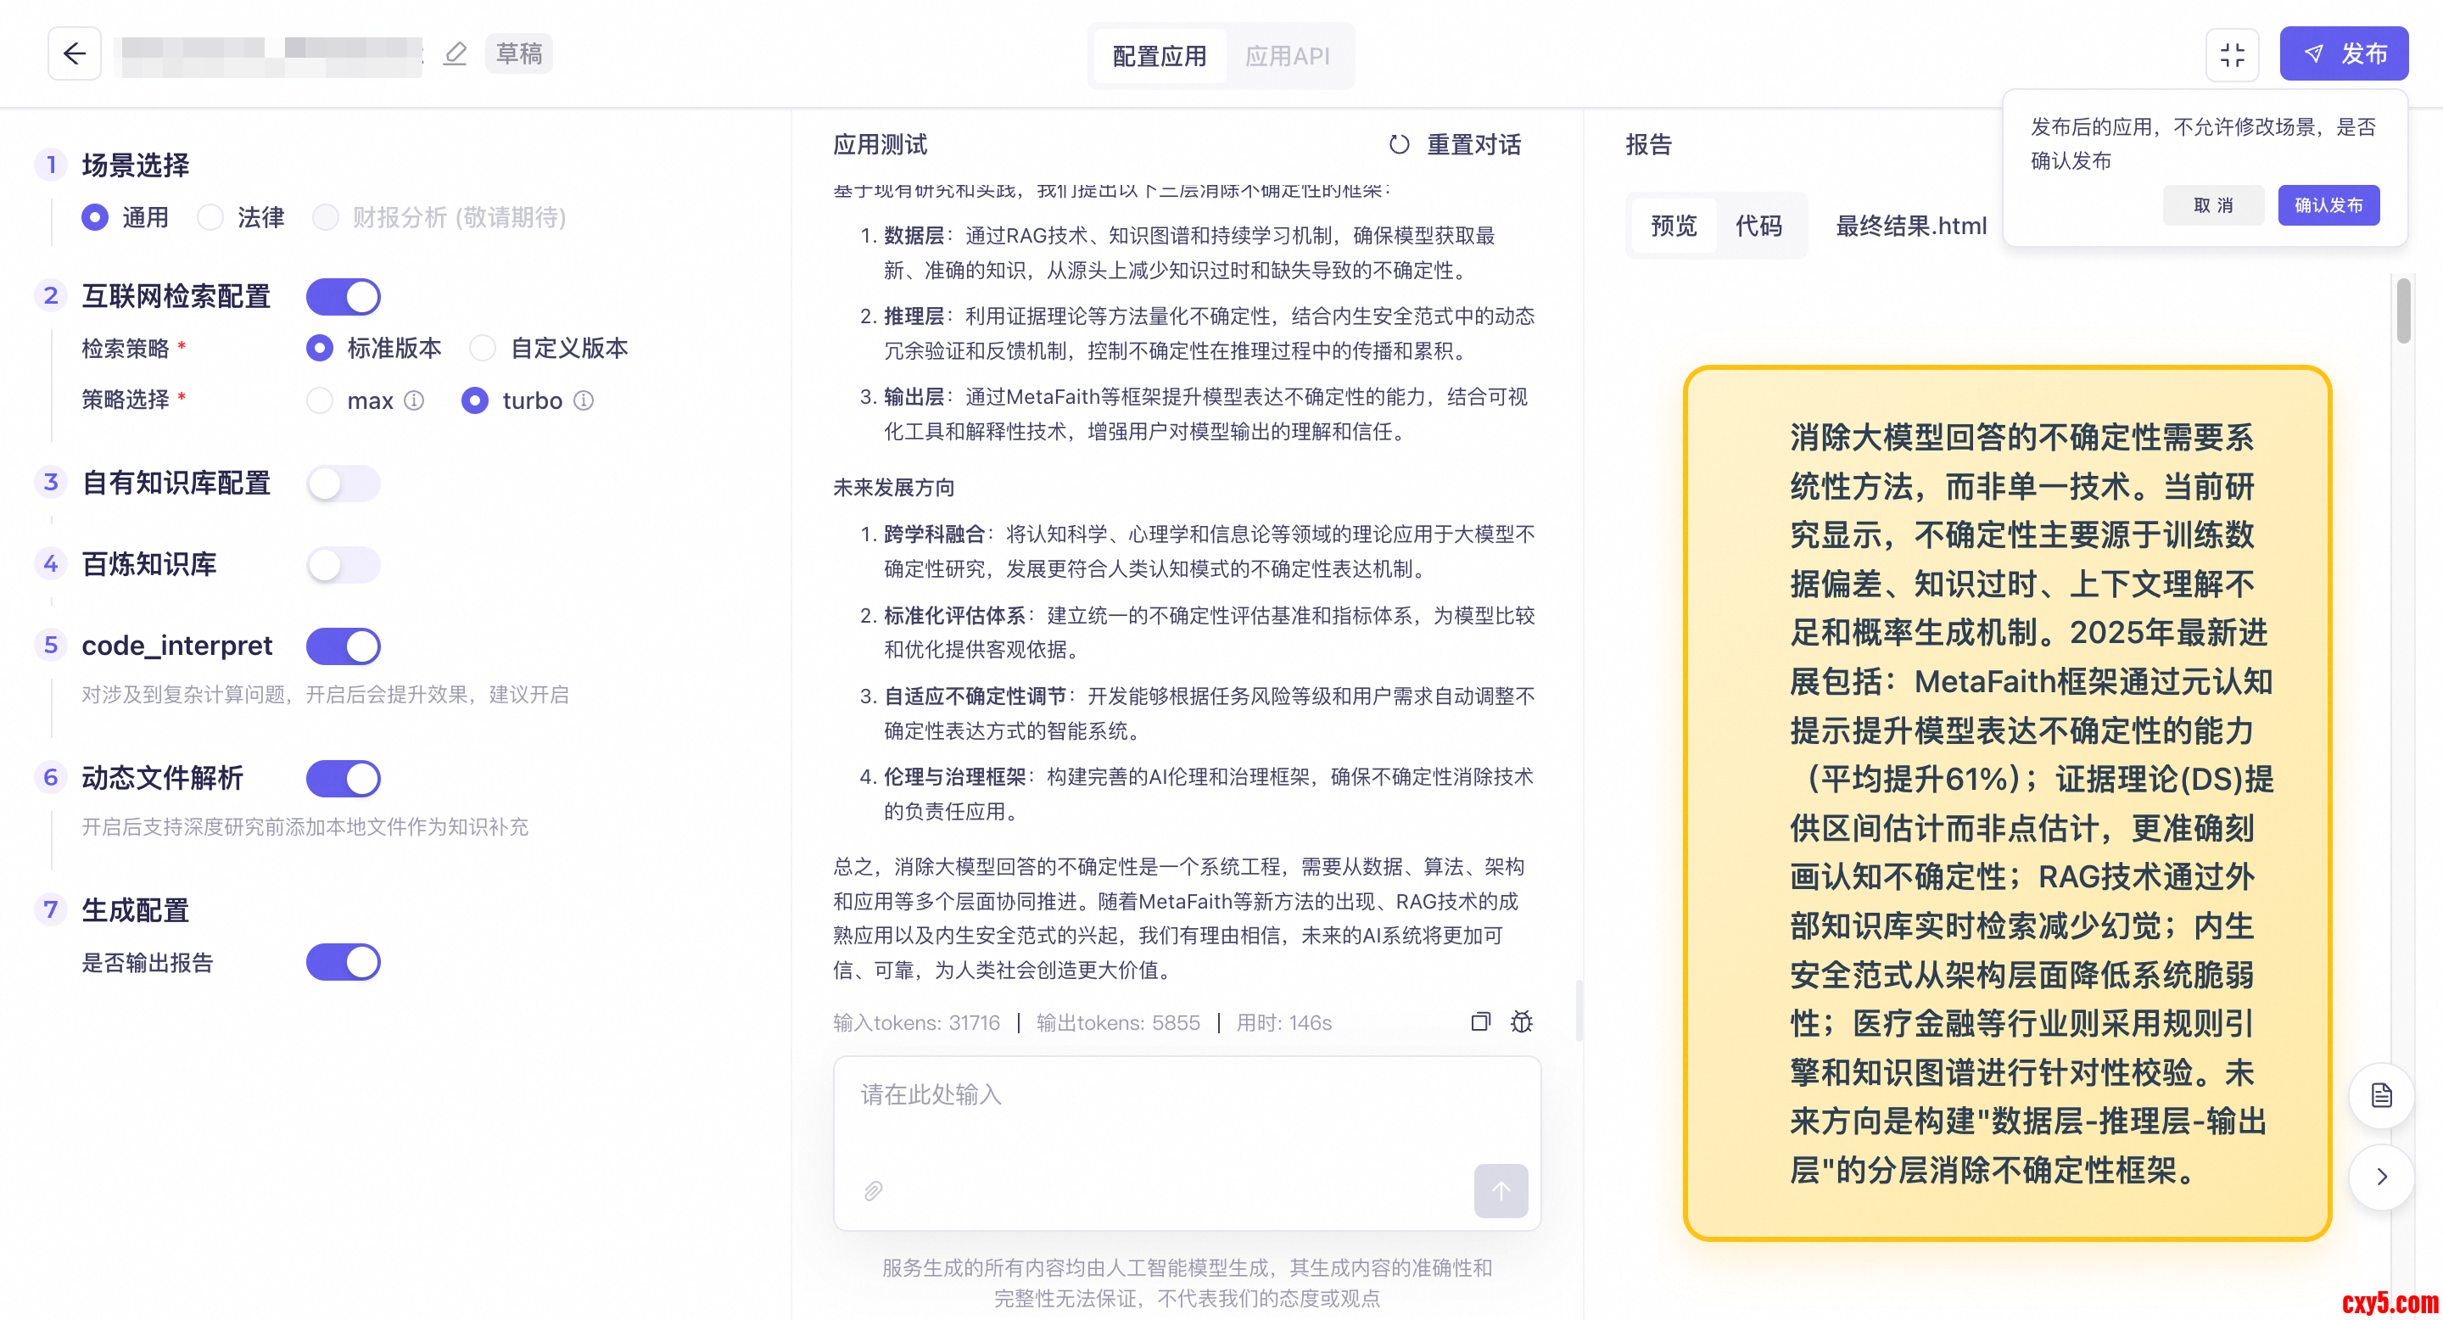Click the back arrow button
This screenshot has height=1320, width=2443.
point(74,54)
